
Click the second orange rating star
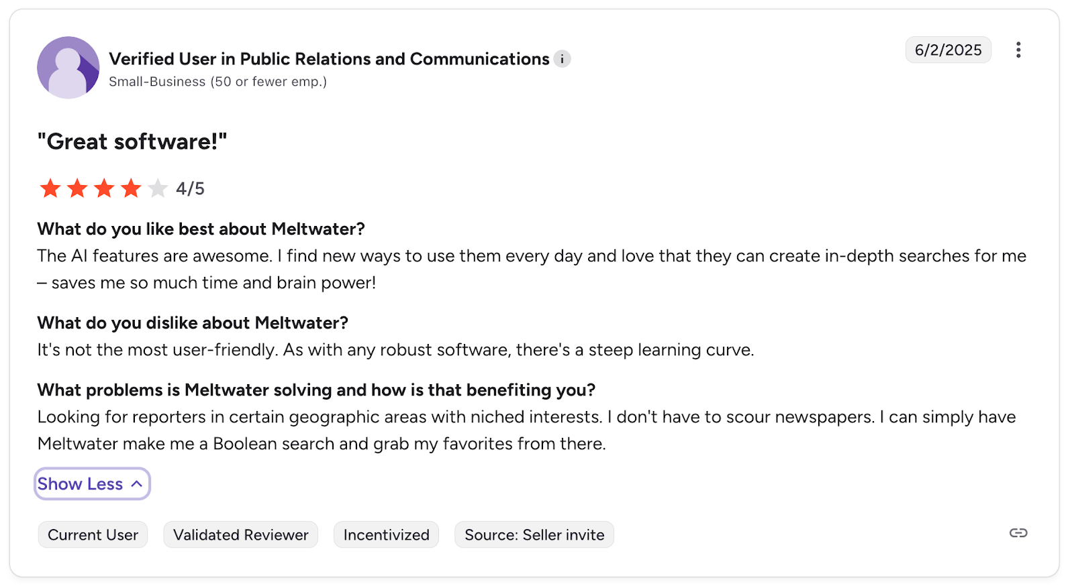point(77,188)
